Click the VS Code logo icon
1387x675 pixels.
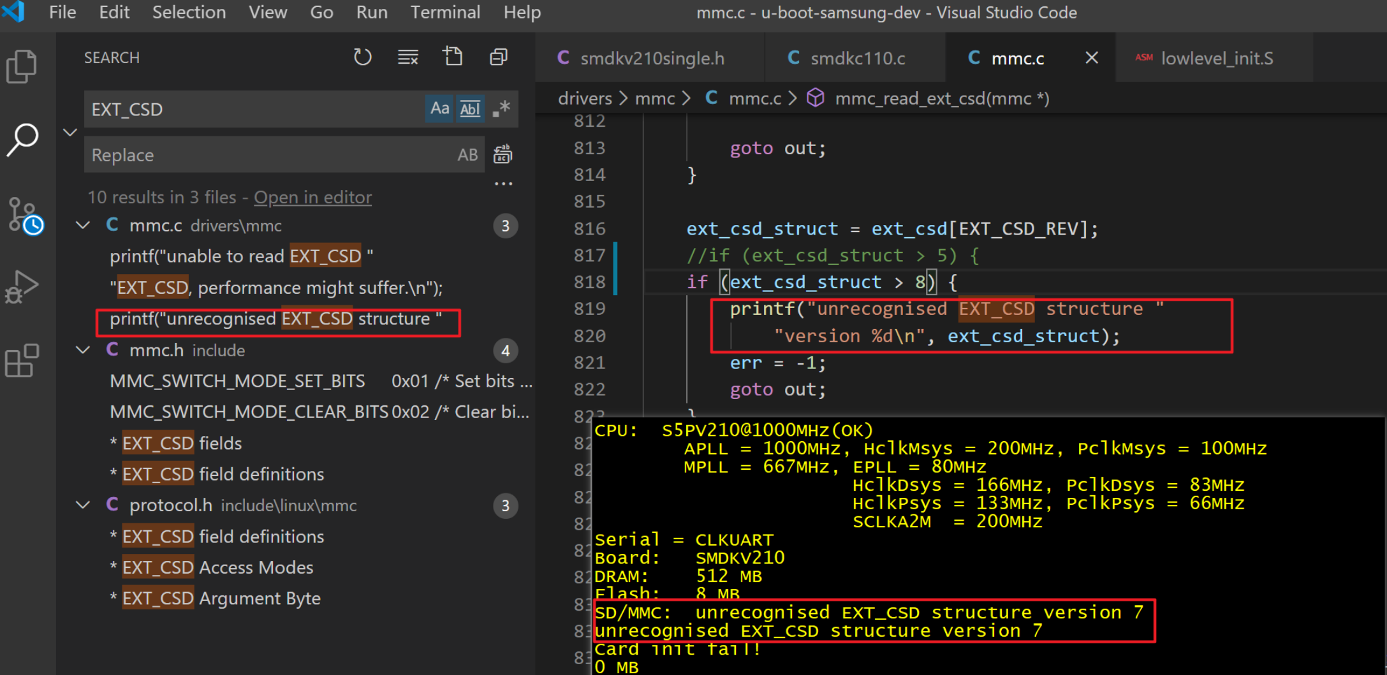(x=14, y=11)
